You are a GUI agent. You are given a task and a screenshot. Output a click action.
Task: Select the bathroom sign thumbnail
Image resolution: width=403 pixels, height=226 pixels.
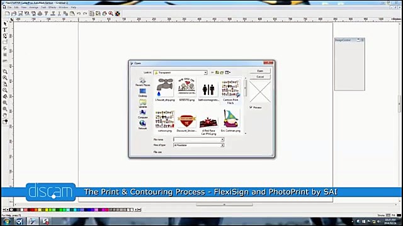(208, 89)
